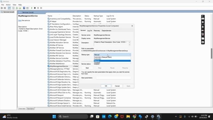
Task: Click OK in the properties dialog
Action: 106,86
